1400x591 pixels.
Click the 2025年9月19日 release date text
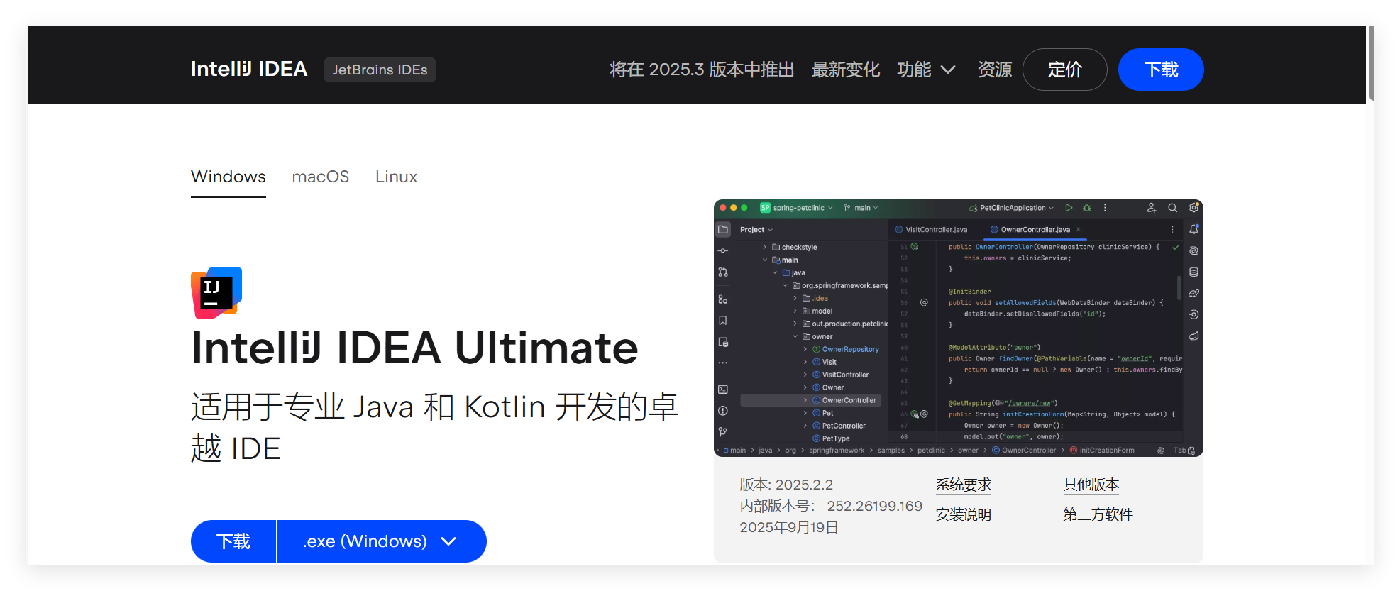click(789, 527)
